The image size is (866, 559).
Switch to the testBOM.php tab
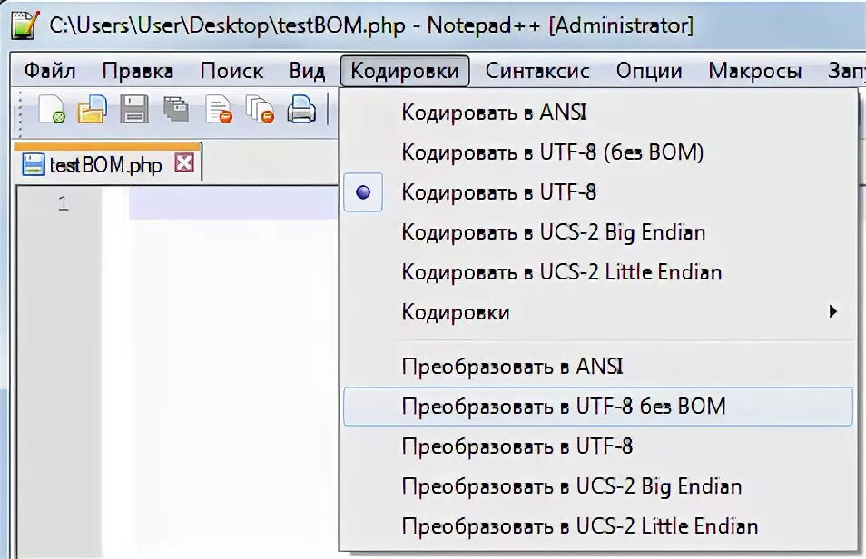tap(105, 164)
